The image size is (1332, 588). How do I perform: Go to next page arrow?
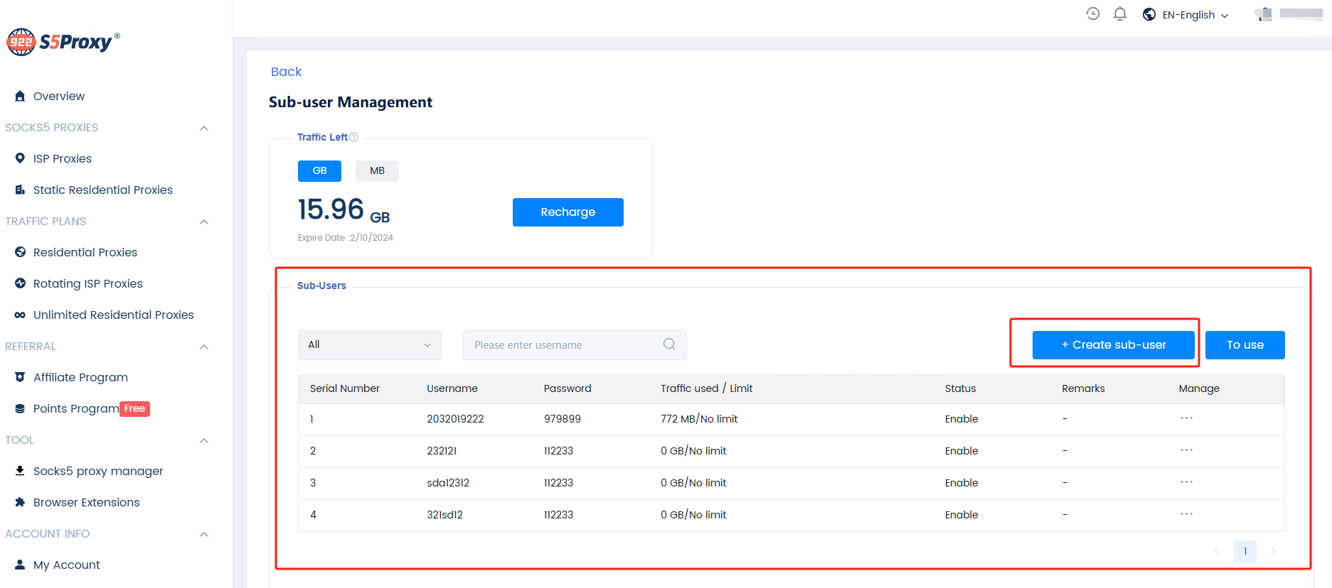(x=1273, y=551)
